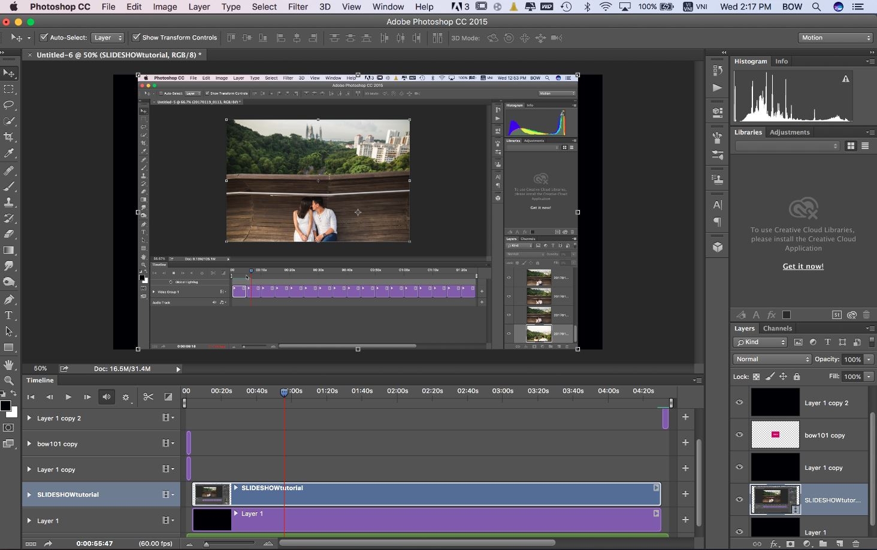Switch Libraries panel to grid view
Image resolution: width=877 pixels, height=550 pixels.
(x=851, y=146)
